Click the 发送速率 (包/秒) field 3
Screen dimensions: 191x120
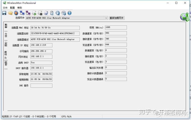click(116, 62)
